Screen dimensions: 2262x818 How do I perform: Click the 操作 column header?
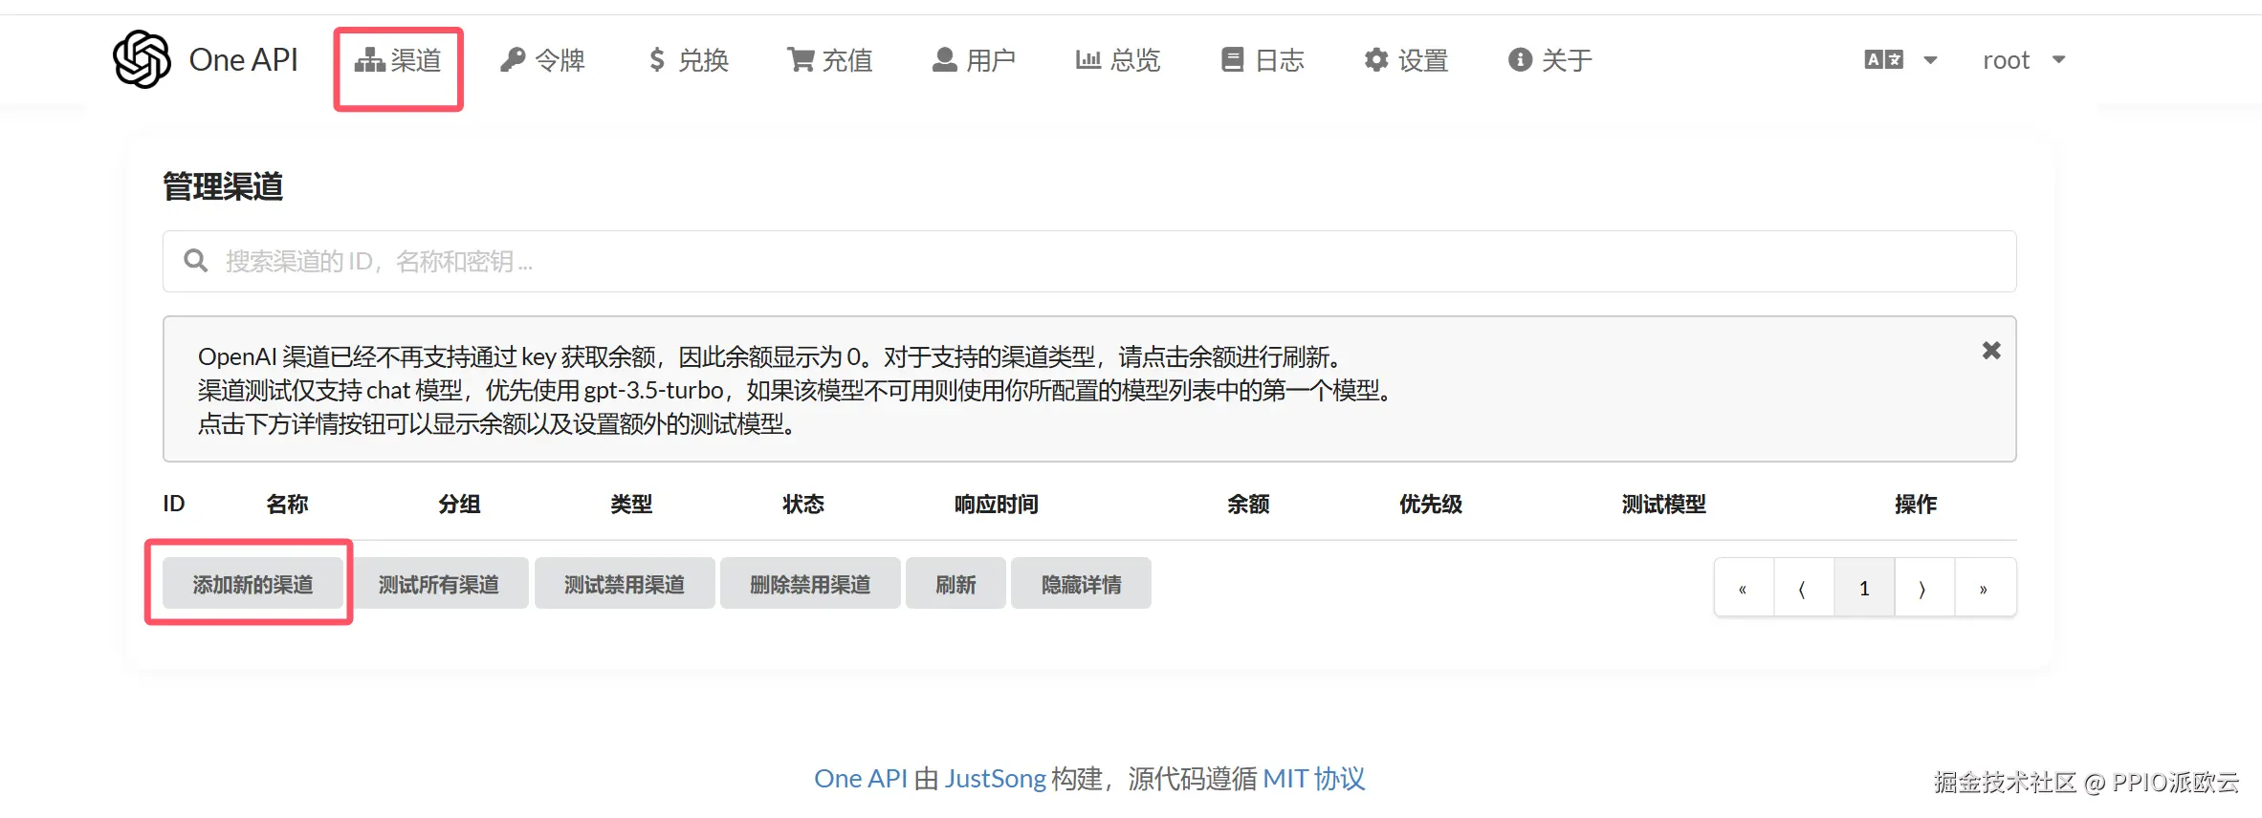1916,504
